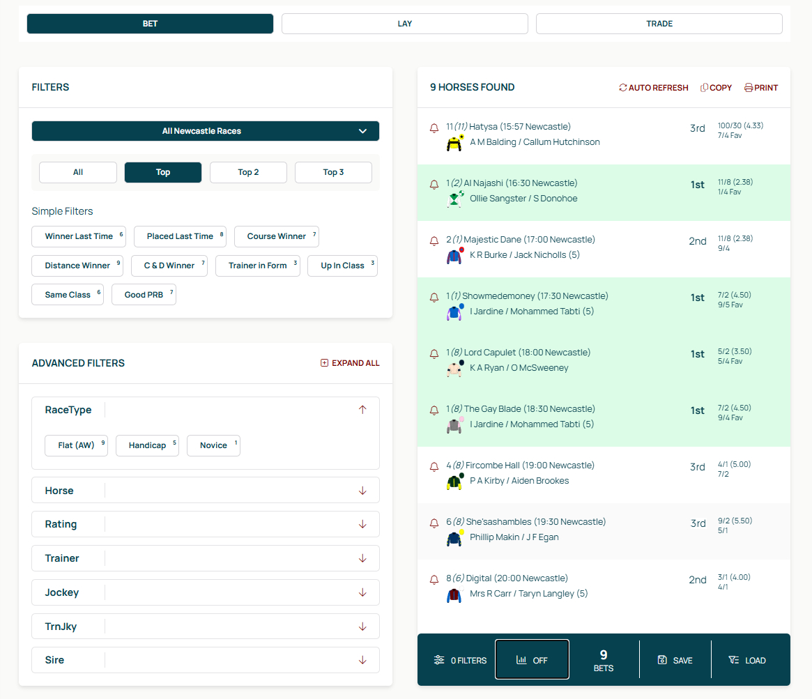Image resolution: width=812 pixels, height=699 pixels.
Task: Collapse the RaceType section
Action: [362, 410]
